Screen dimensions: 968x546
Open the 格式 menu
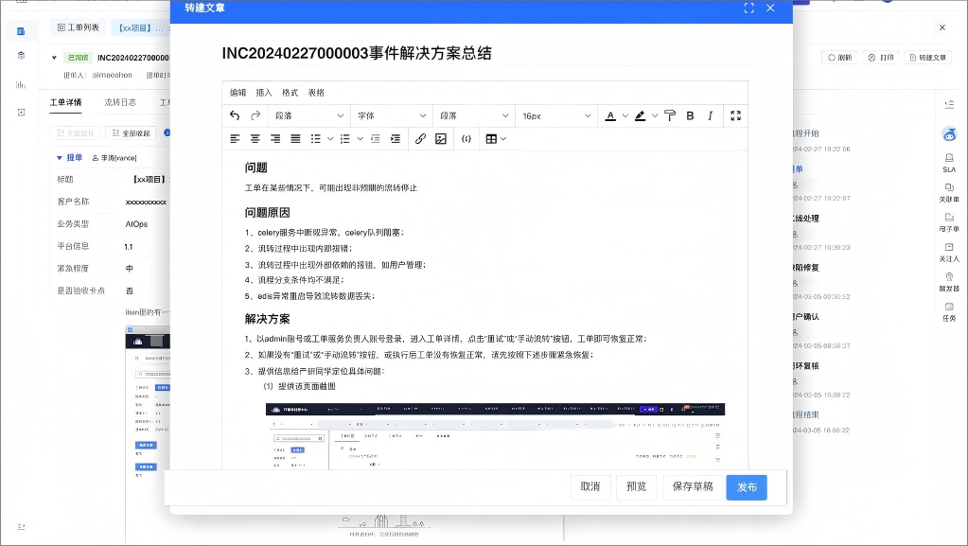(290, 93)
